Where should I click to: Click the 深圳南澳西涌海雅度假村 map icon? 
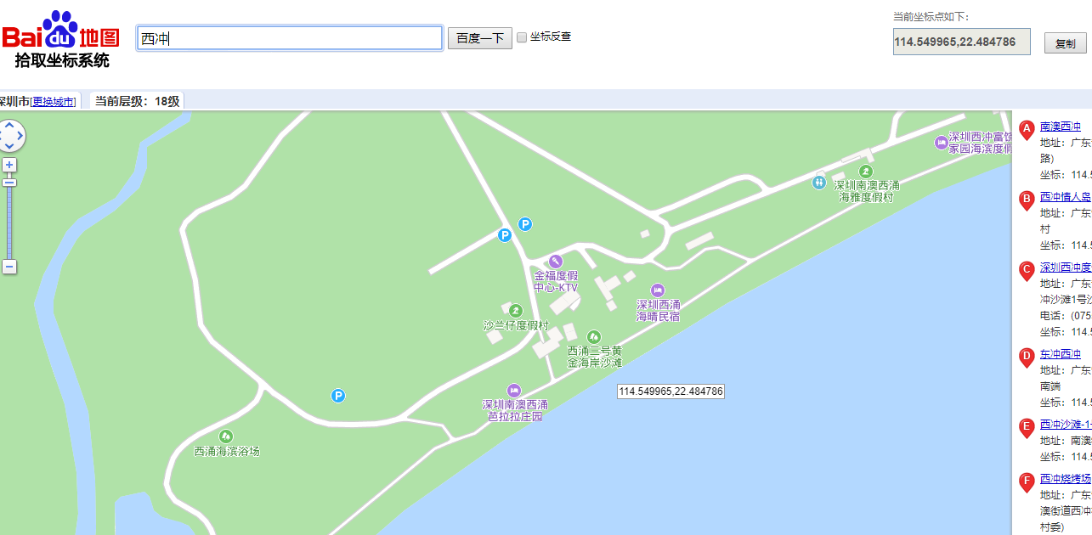pos(866,172)
